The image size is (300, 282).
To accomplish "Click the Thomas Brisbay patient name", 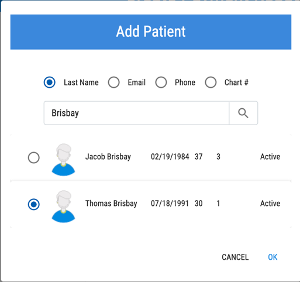I will point(111,204).
